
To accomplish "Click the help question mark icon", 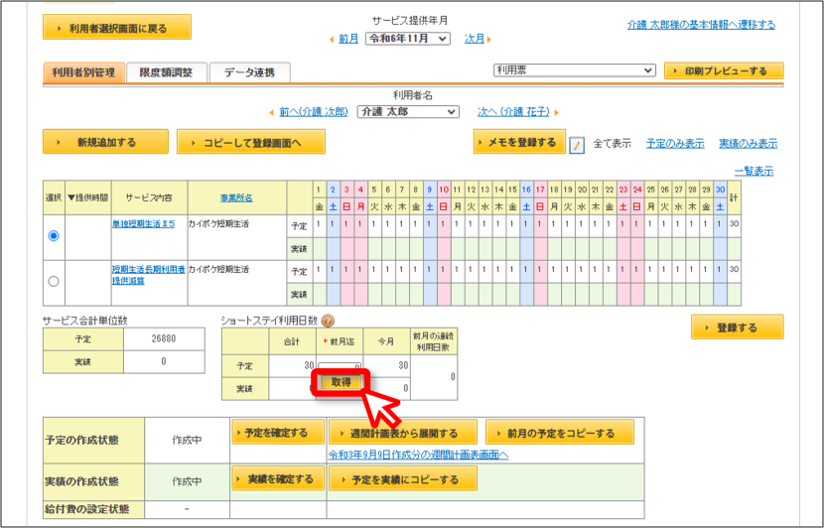I will tap(328, 320).
